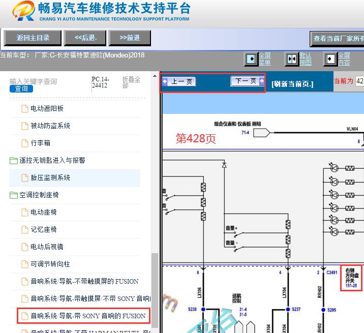Go to previous page with 上一页
This screenshot has height=333, width=364.
pyautogui.click(x=179, y=81)
